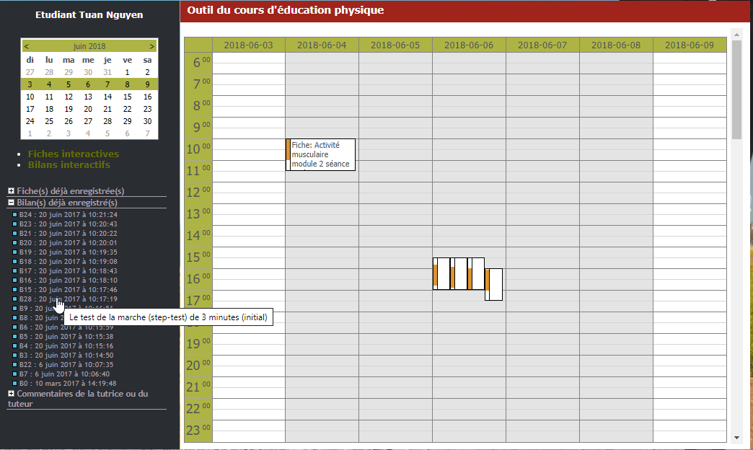The image size is (753, 450).
Task: Open the Bilans interactifs link
Action: point(69,164)
